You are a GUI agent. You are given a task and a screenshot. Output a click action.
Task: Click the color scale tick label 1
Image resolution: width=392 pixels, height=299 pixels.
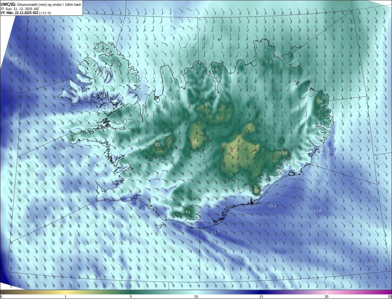[66, 297]
